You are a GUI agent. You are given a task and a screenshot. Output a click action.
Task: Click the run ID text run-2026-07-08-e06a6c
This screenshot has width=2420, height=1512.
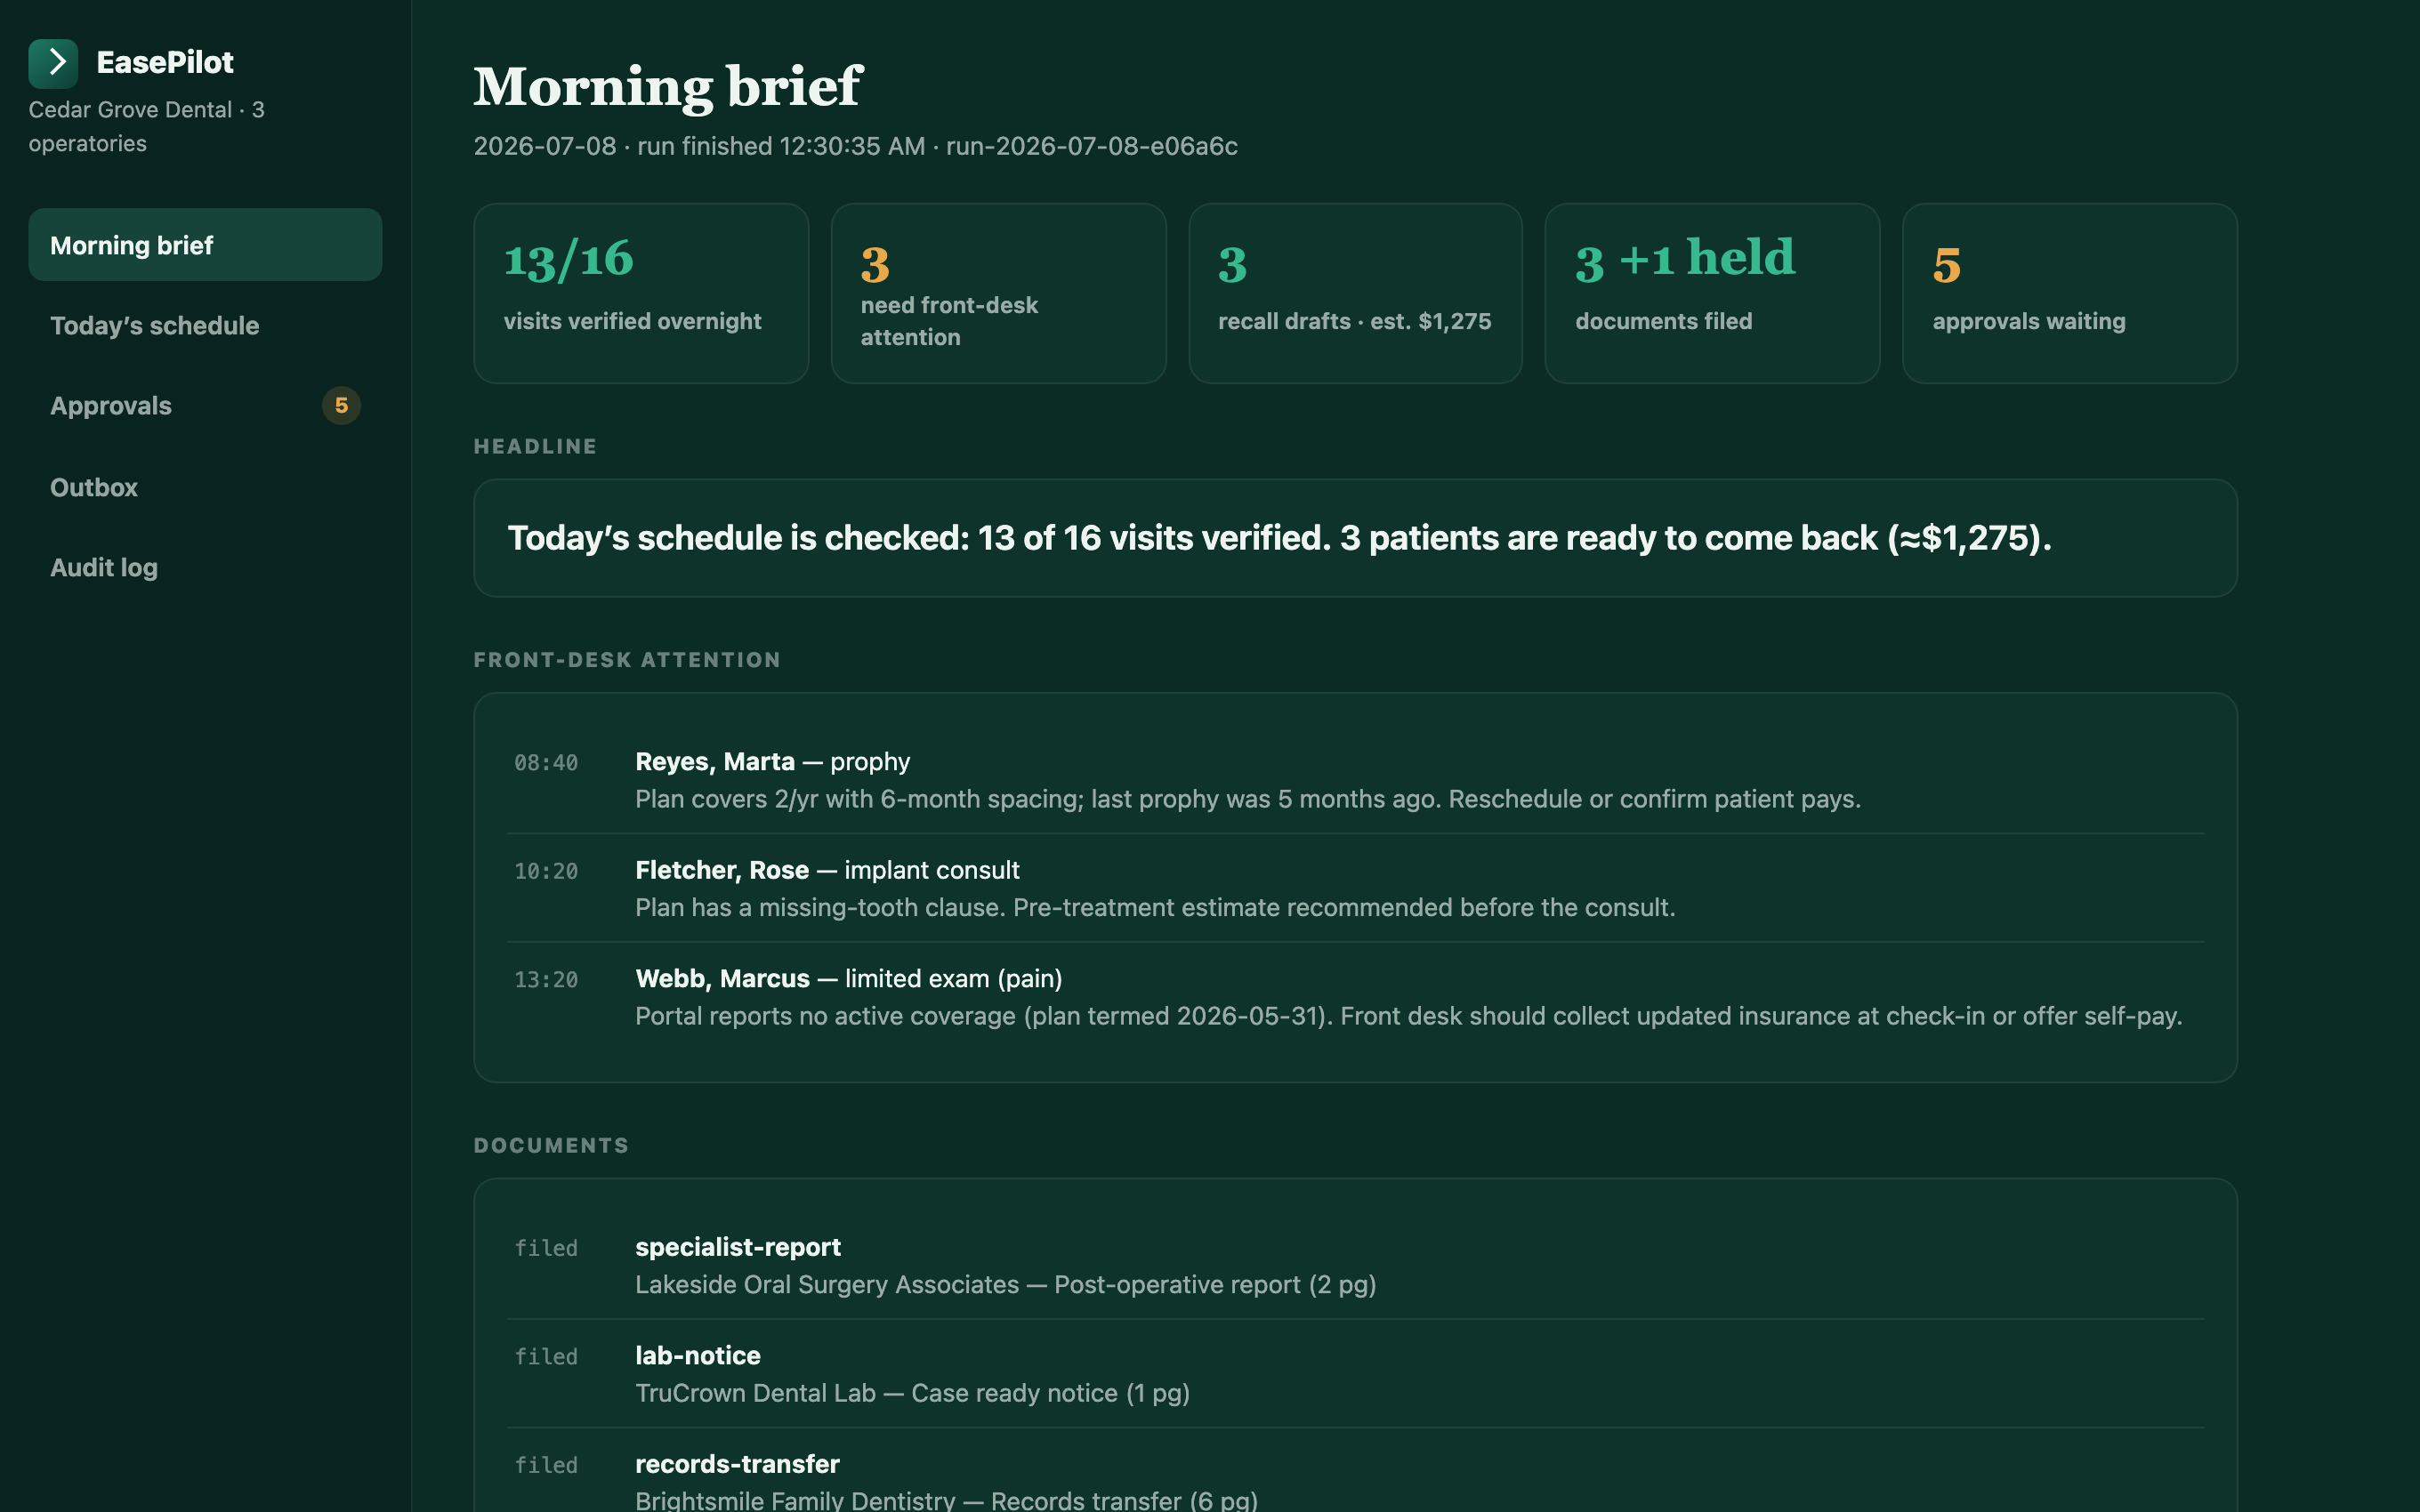click(1091, 146)
